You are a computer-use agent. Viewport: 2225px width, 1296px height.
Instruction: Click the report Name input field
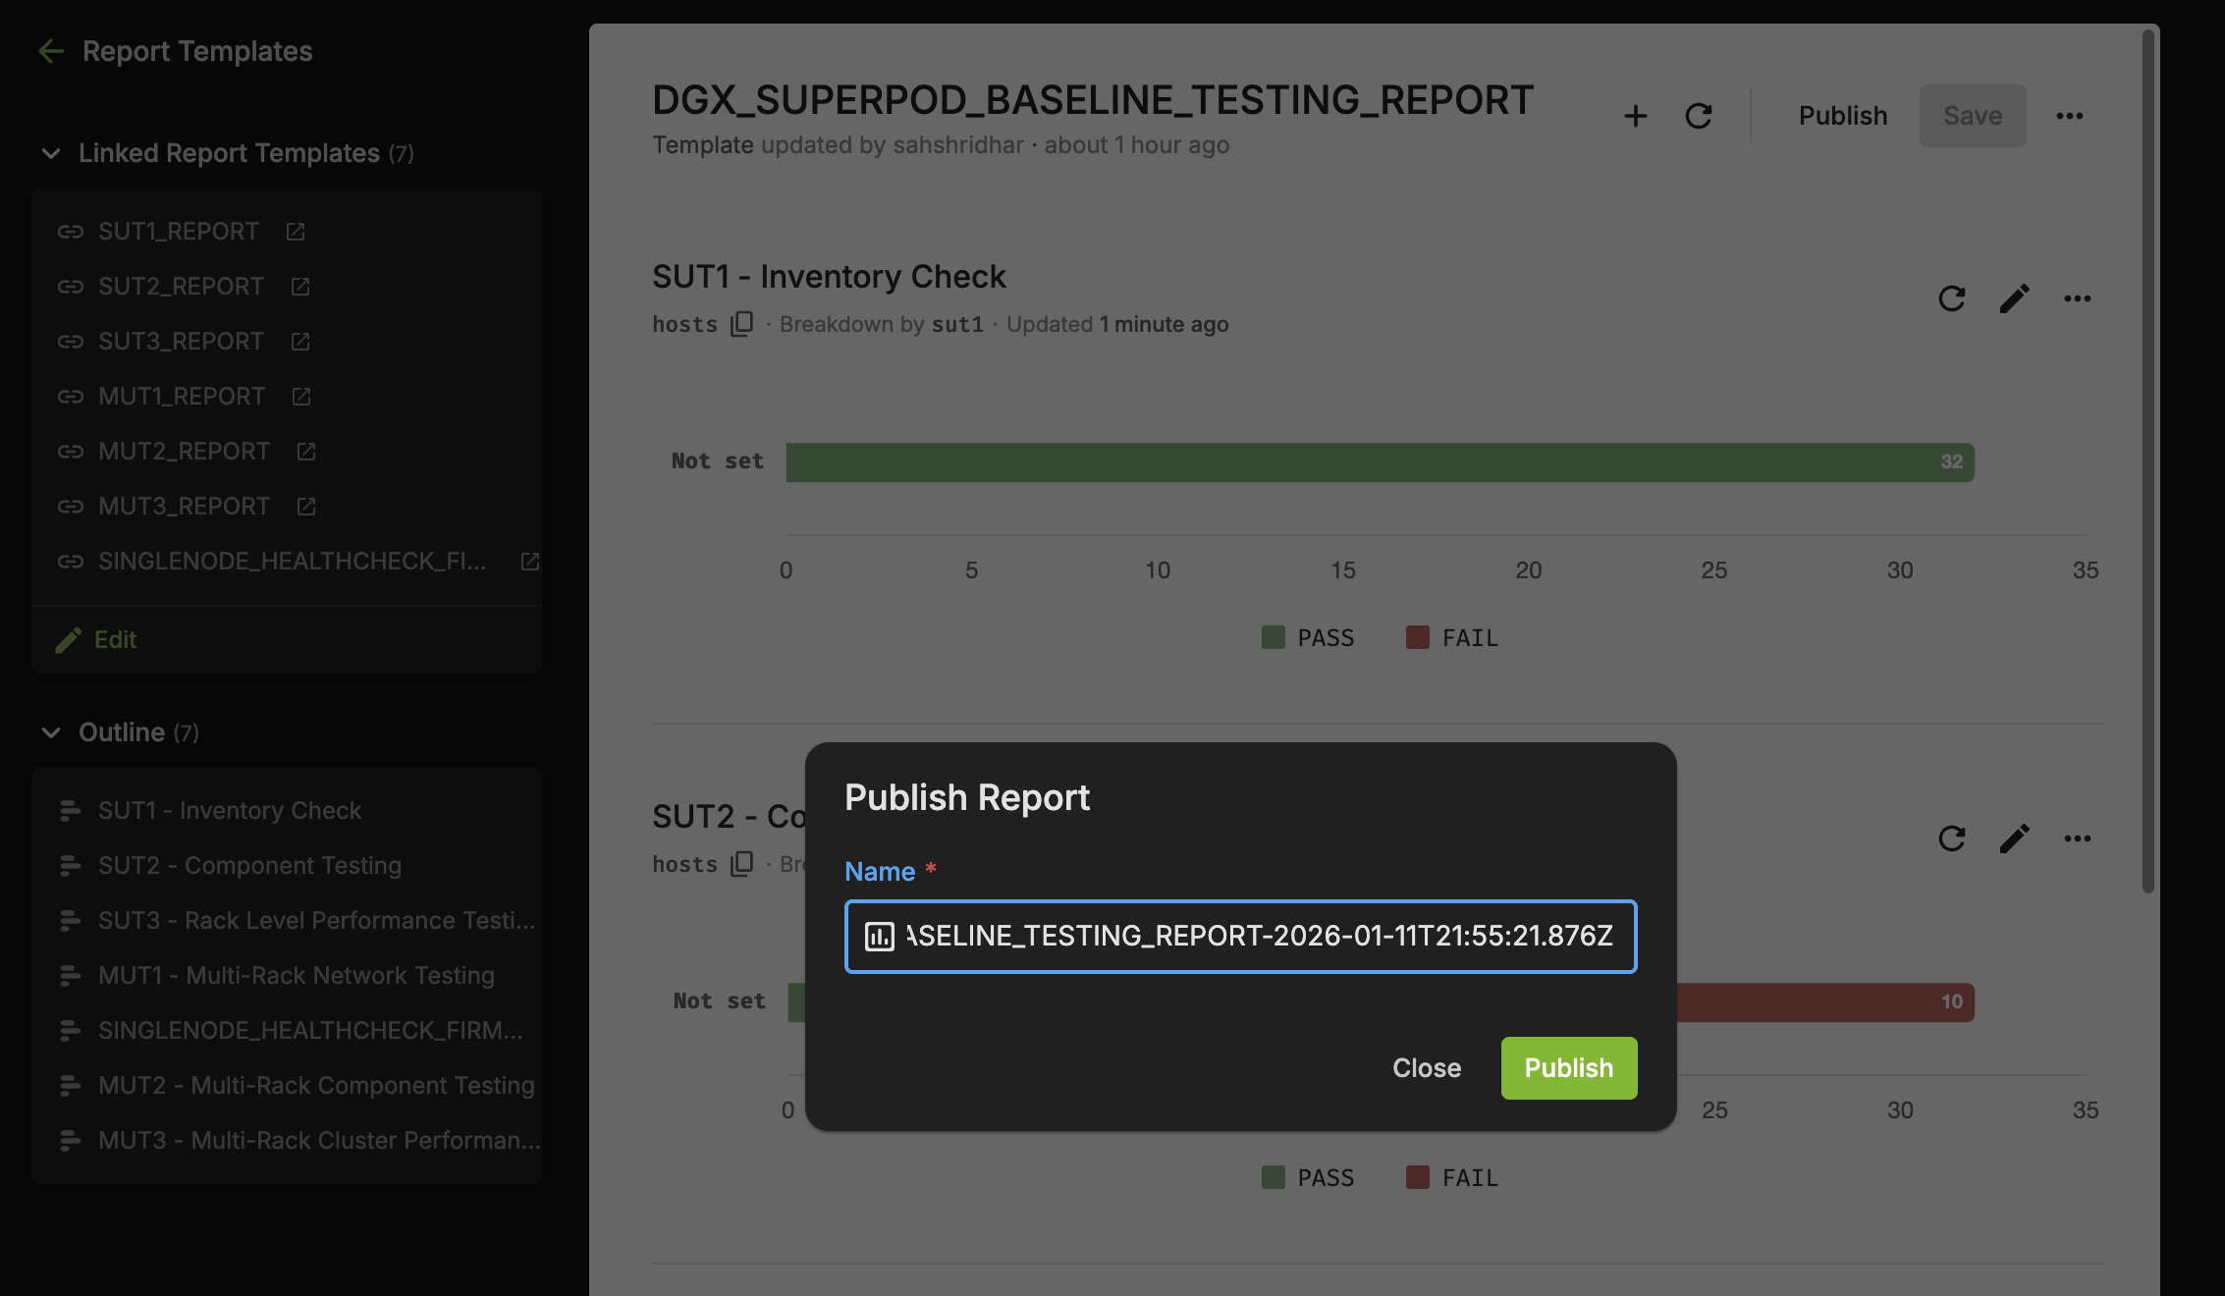1241,937
